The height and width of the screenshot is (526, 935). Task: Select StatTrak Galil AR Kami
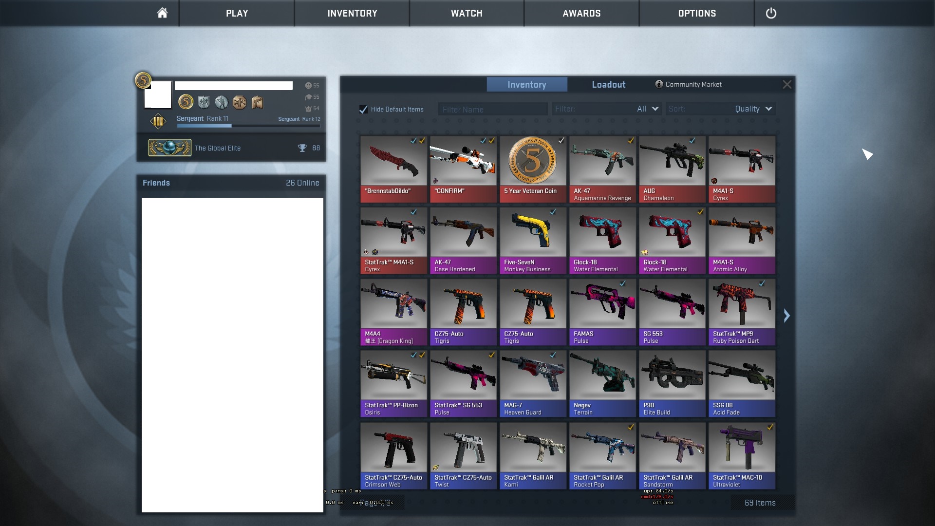pyautogui.click(x=533, y=456)
